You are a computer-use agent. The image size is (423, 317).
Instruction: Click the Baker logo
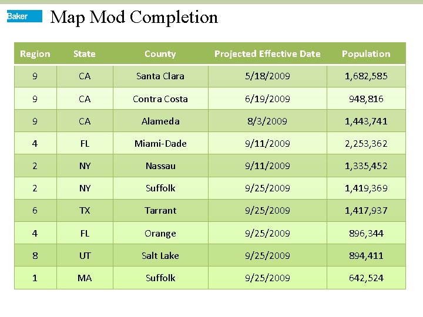pos(25,16)
